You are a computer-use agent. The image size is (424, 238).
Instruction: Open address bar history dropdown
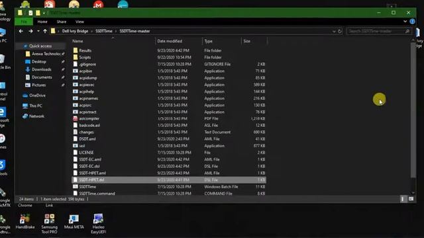point(334,31)
